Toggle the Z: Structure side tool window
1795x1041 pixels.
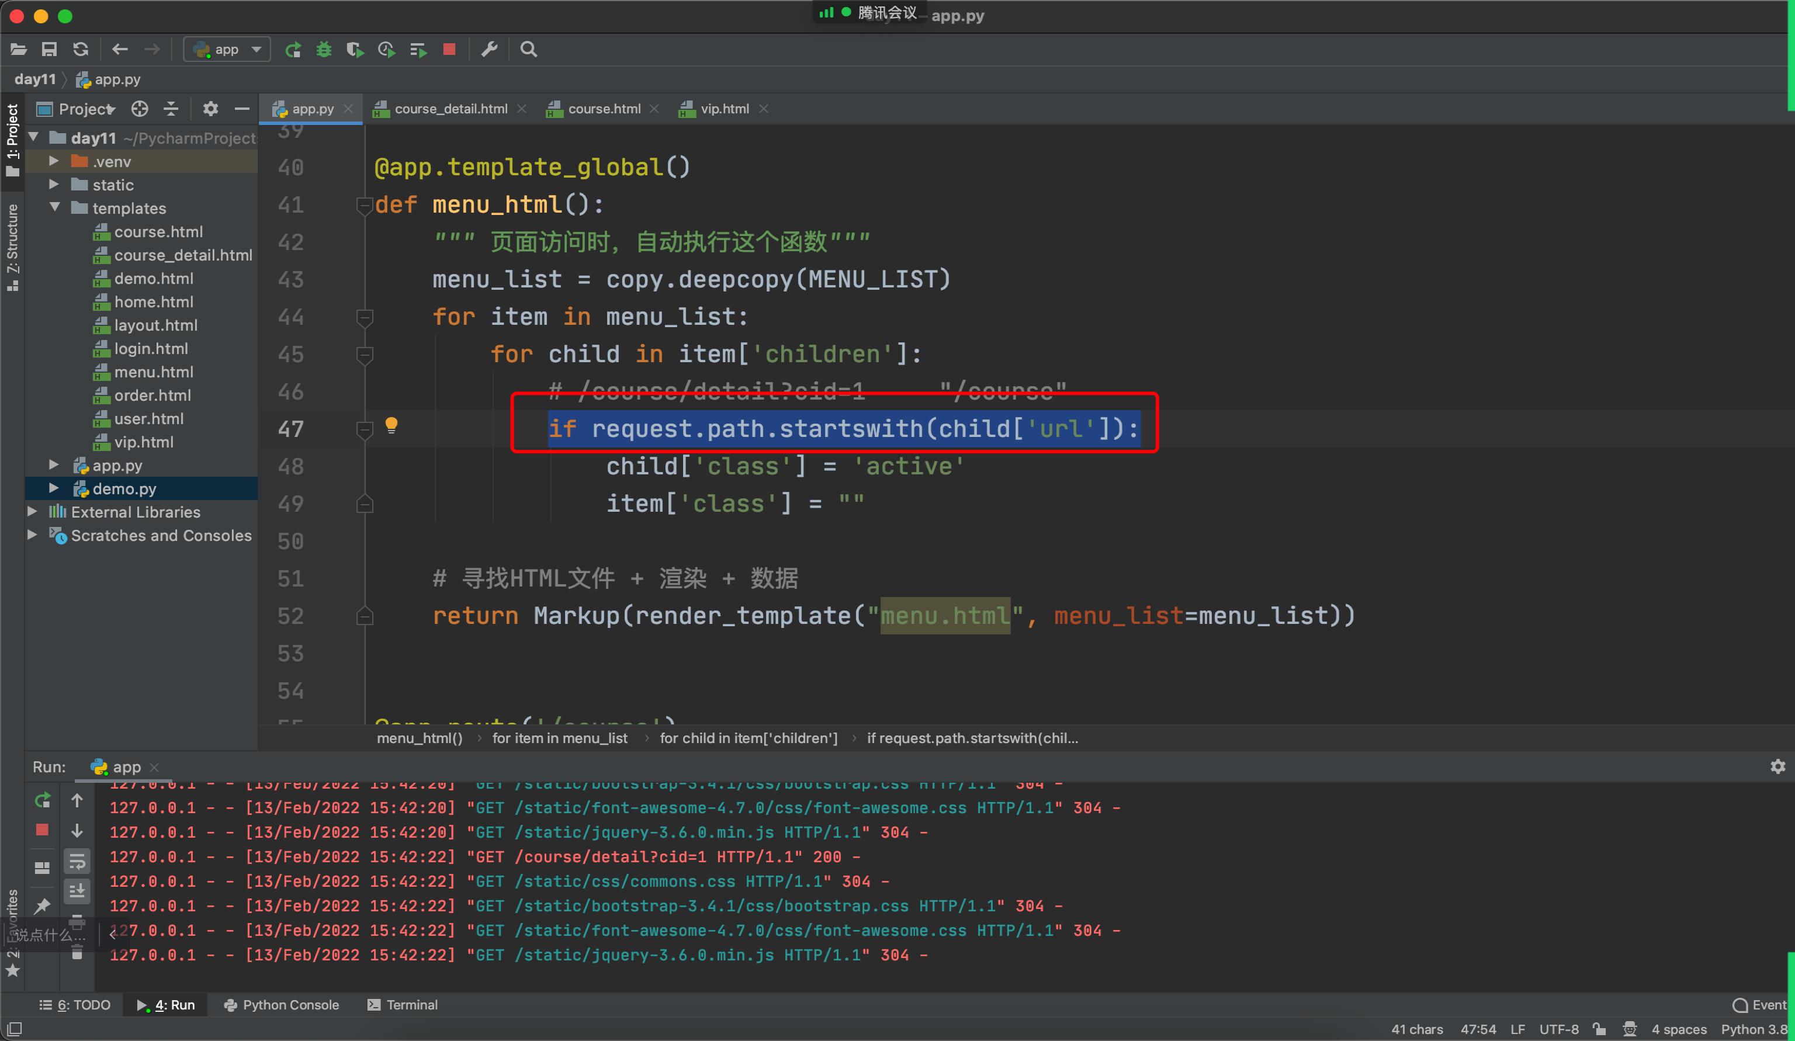12,247
